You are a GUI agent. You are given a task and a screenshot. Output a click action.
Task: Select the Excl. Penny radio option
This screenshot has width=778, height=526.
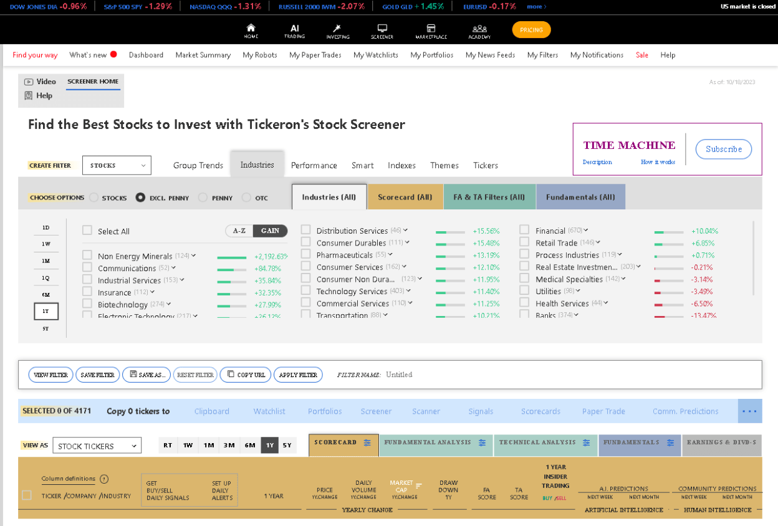tap(140, 198)
